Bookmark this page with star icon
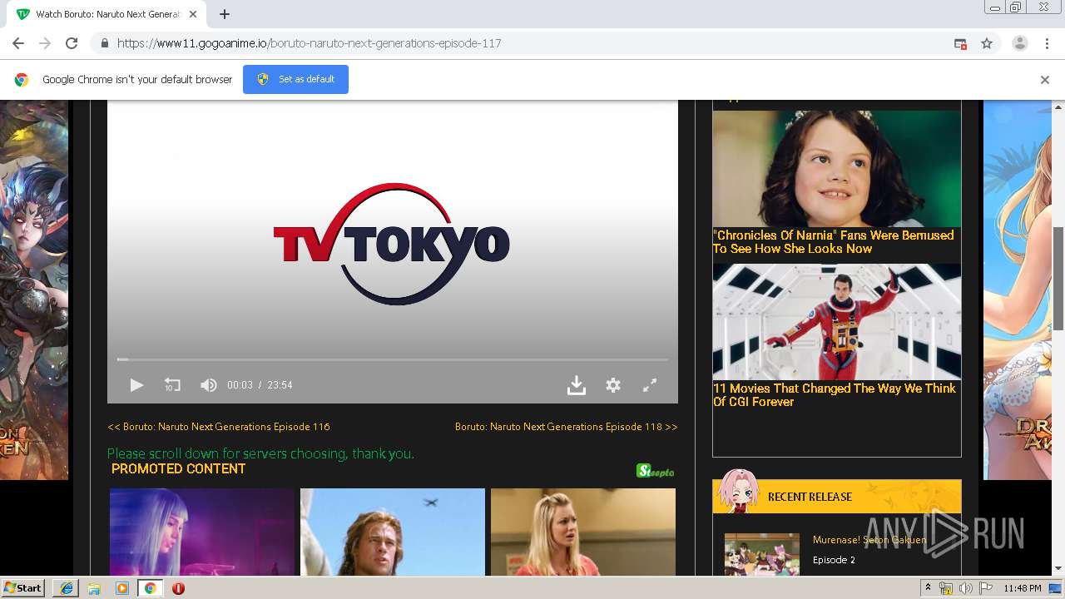 pyautogui.click(x=987, y=43)
